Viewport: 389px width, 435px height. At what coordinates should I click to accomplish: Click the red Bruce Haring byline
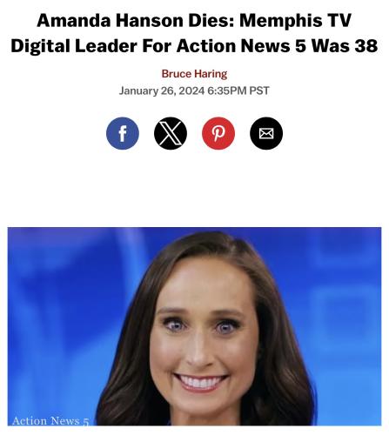(194, 74)
